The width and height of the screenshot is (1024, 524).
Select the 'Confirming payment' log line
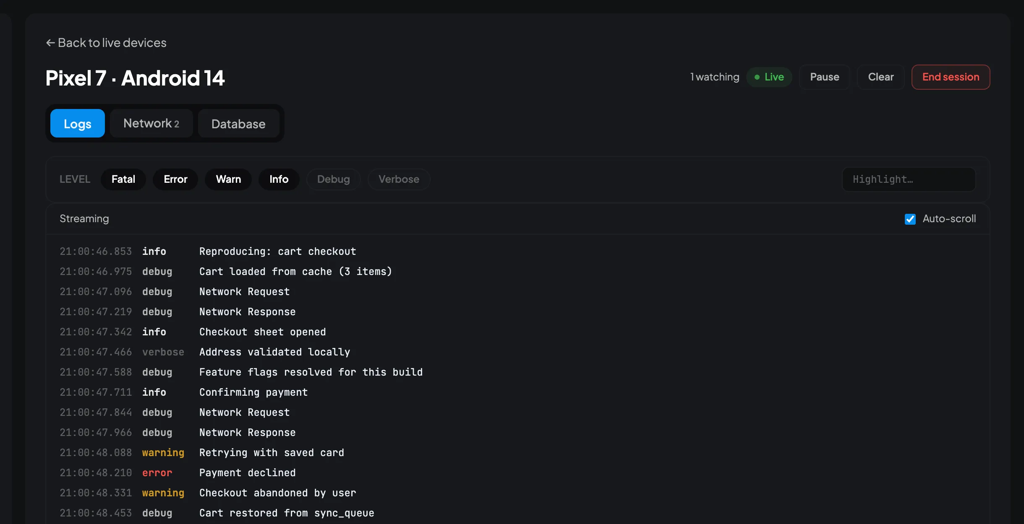tap(517, 392)
